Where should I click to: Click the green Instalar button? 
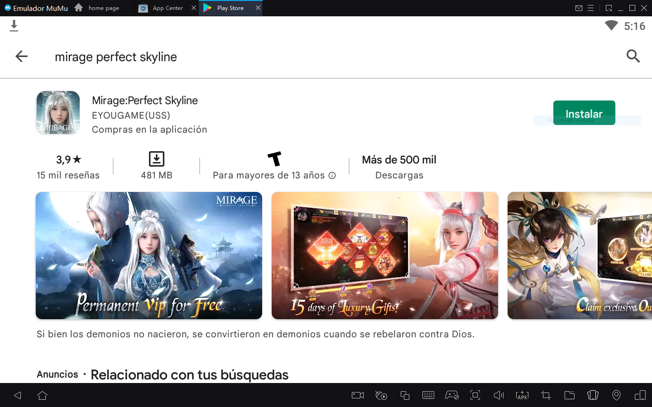click(584, 113)
